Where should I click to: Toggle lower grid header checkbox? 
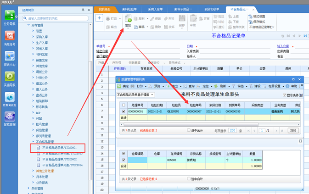124,154
